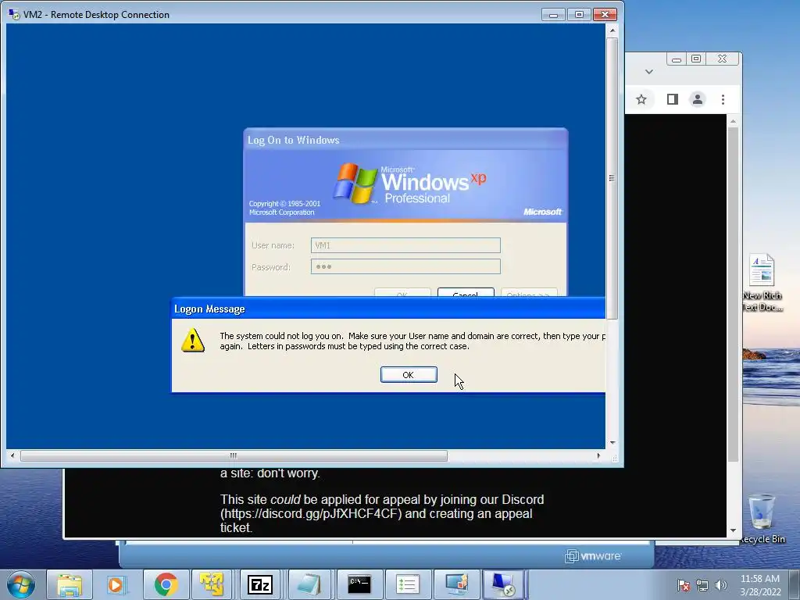
Task: Click the network tray icon
Action: click(x=702, y=585)
